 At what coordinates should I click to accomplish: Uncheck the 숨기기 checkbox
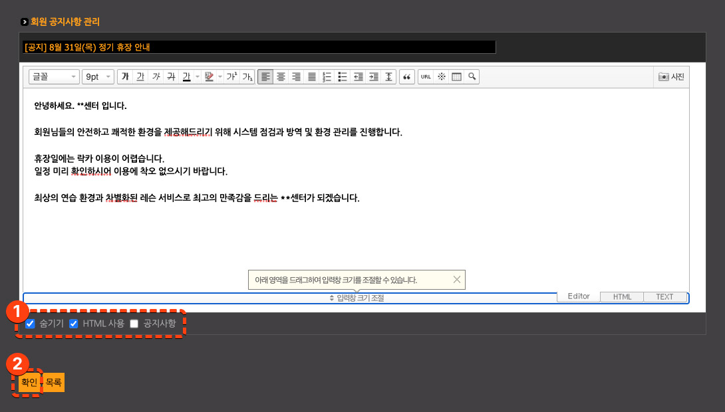(x=30, y=324)
